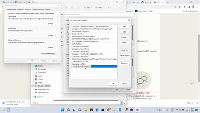The width and height of the screenshot is (200, 113).
Task: Click OK in Environment Variables window
Action: [x=117, y=90]
